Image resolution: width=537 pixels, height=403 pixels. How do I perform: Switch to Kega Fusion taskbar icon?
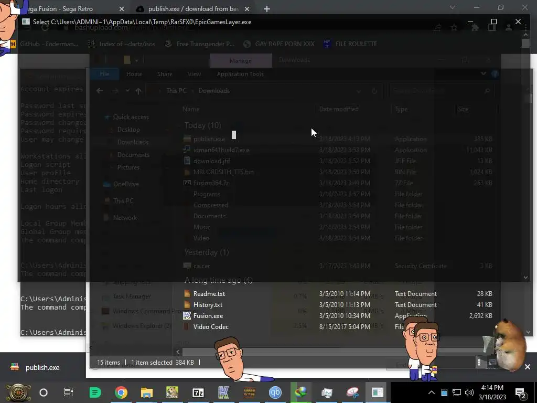pos(223,393)
